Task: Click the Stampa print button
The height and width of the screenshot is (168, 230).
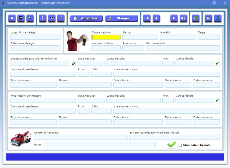Action: (x=122, y=18)
